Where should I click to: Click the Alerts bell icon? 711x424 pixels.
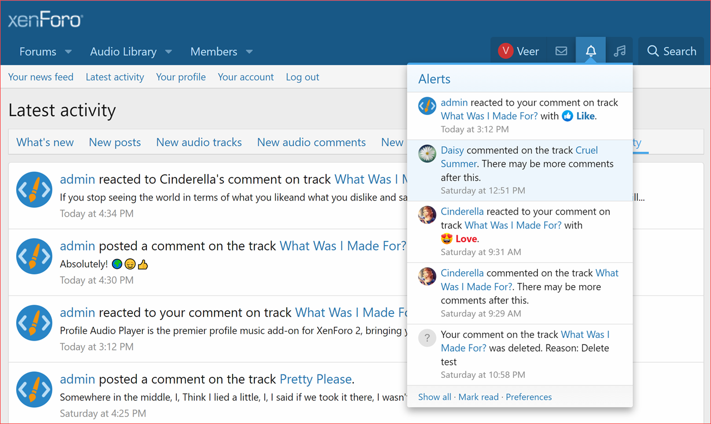click(590, 51)
